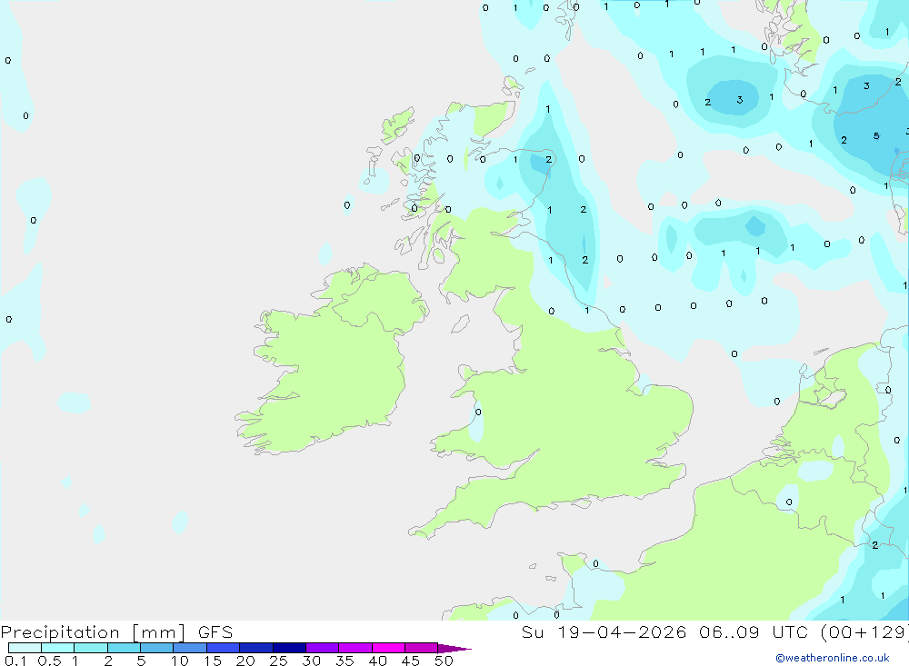Viewport: 909px width, 666px height.
Task: Click the 5–10 mm legend color swatch
Action: click(156, 648)
